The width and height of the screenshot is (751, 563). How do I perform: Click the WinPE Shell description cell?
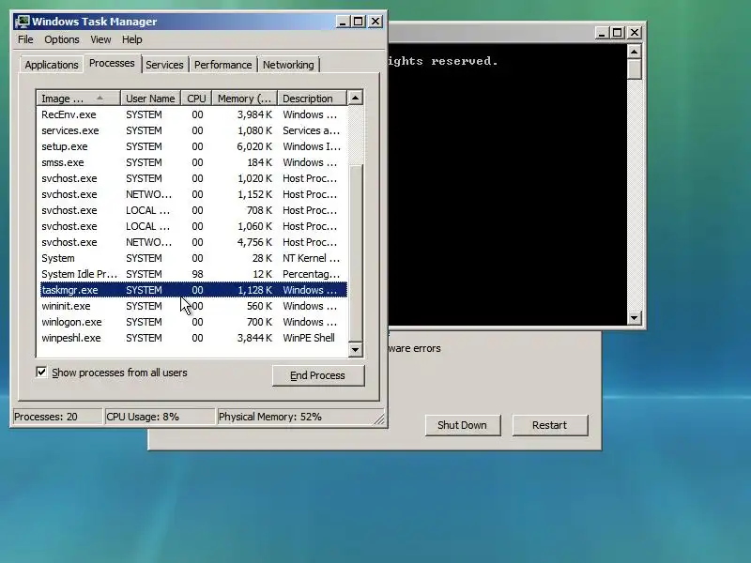(309, 338)
